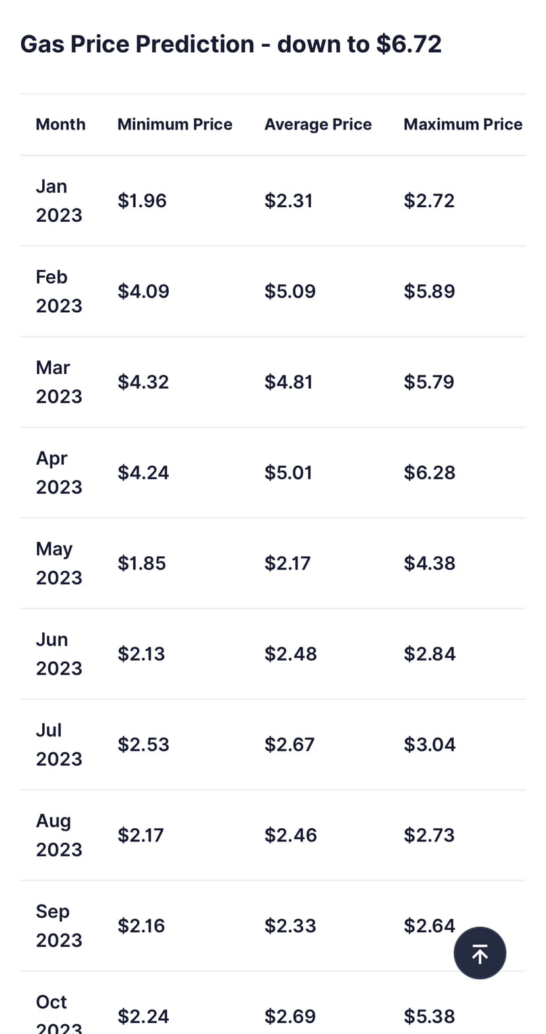
Task: Select the Jan 2023 row label
Action: coord(59,201)
